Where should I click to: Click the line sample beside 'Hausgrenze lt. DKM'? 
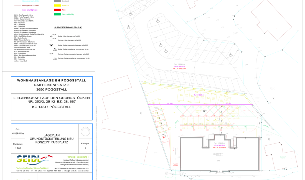(x=17, y=6)
